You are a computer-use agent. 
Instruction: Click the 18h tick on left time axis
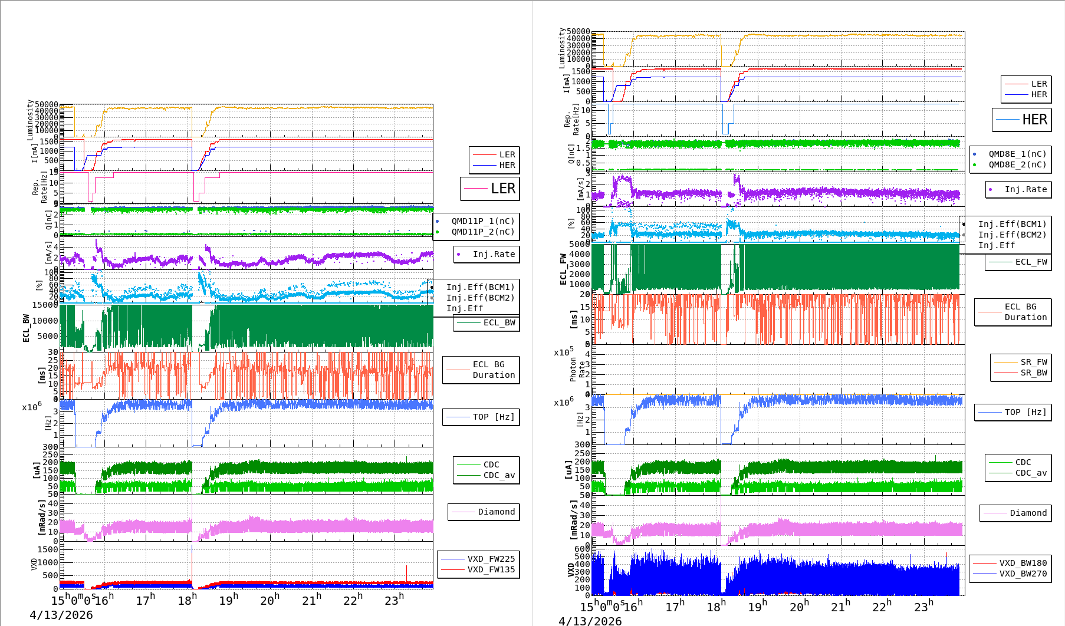pos(187,600)
